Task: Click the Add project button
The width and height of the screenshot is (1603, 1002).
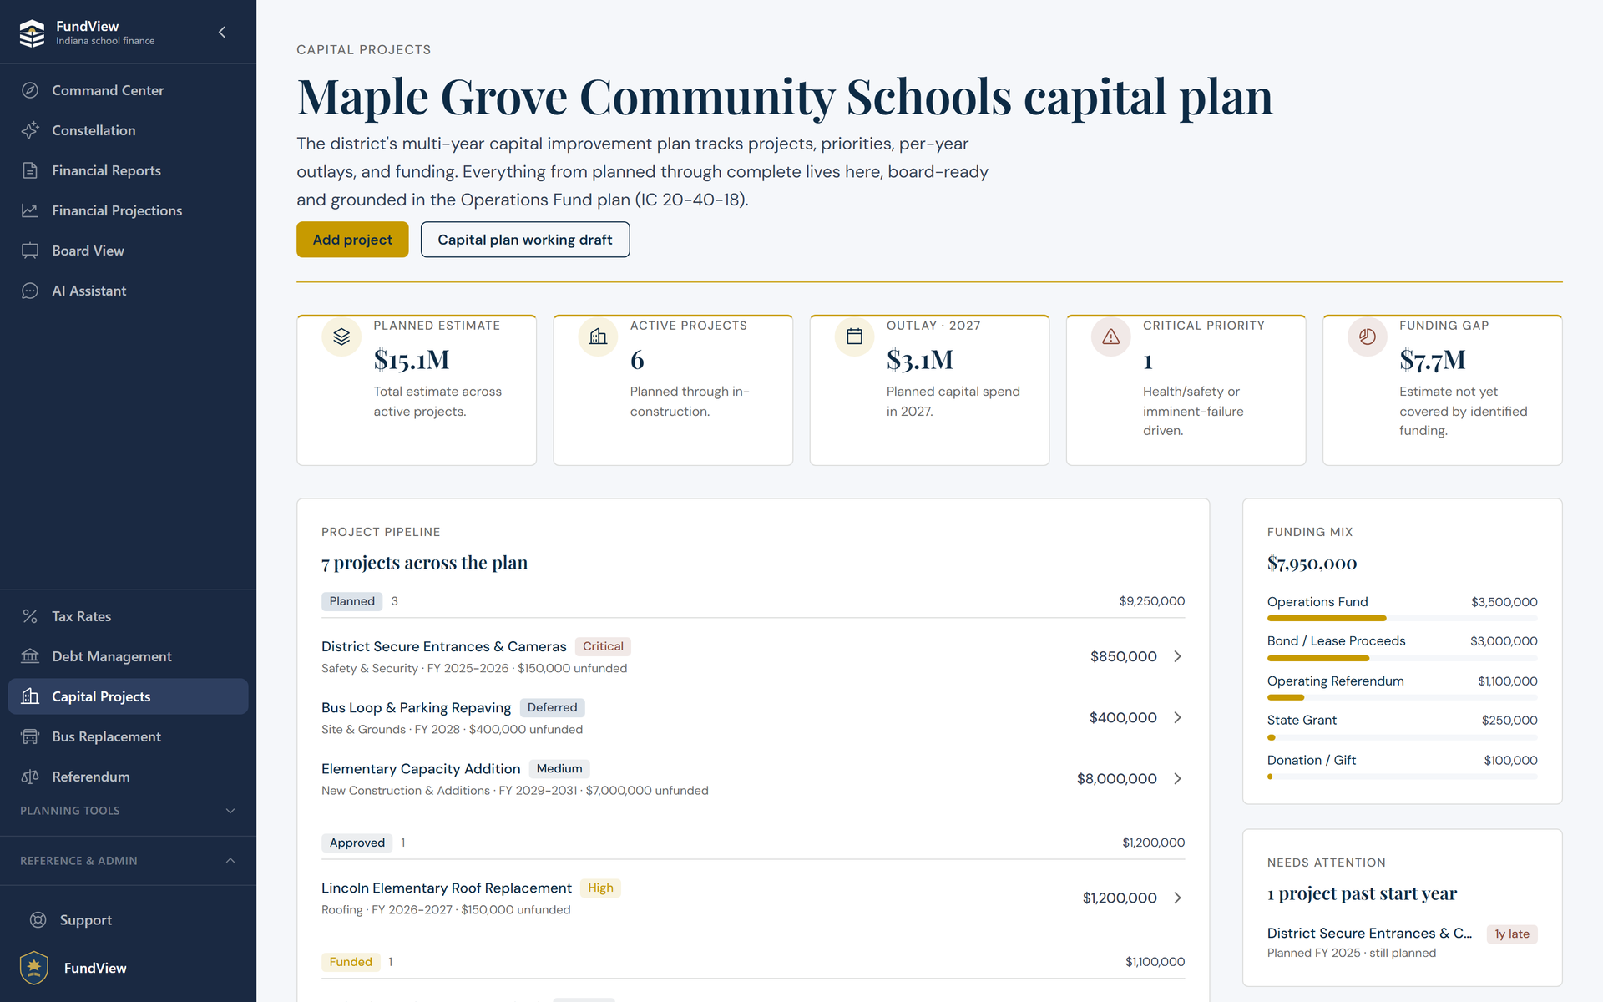Action: click(352, 240)
